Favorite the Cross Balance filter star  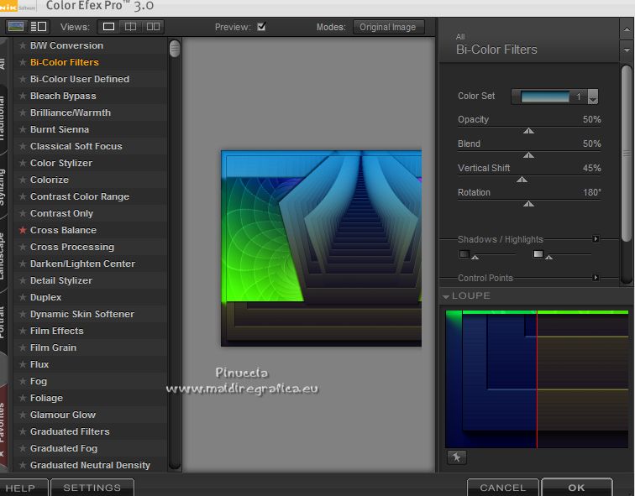[23, 230]
